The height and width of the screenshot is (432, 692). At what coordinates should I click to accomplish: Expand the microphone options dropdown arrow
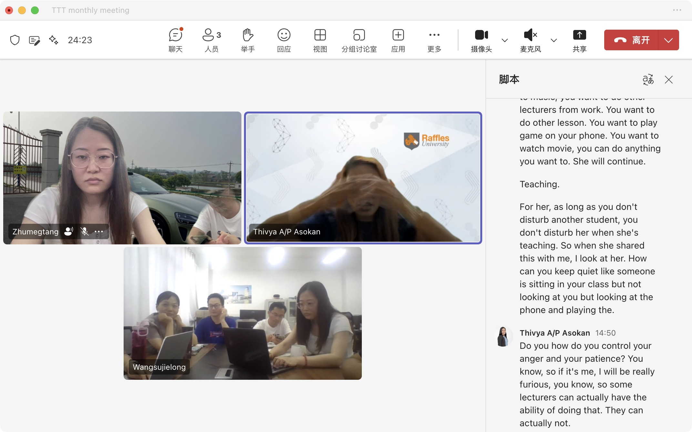coord(554,40)
